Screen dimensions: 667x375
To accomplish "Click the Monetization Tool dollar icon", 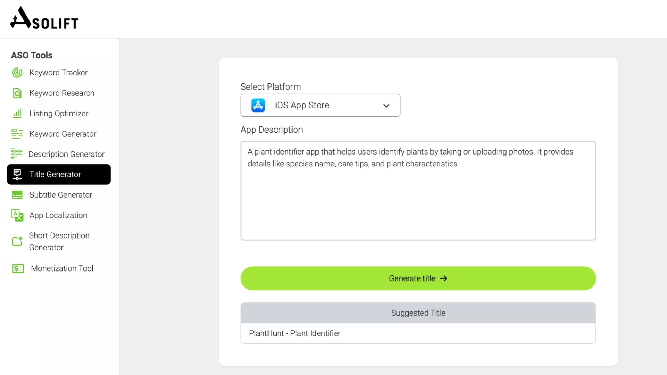I will click(x=18, y=268).
